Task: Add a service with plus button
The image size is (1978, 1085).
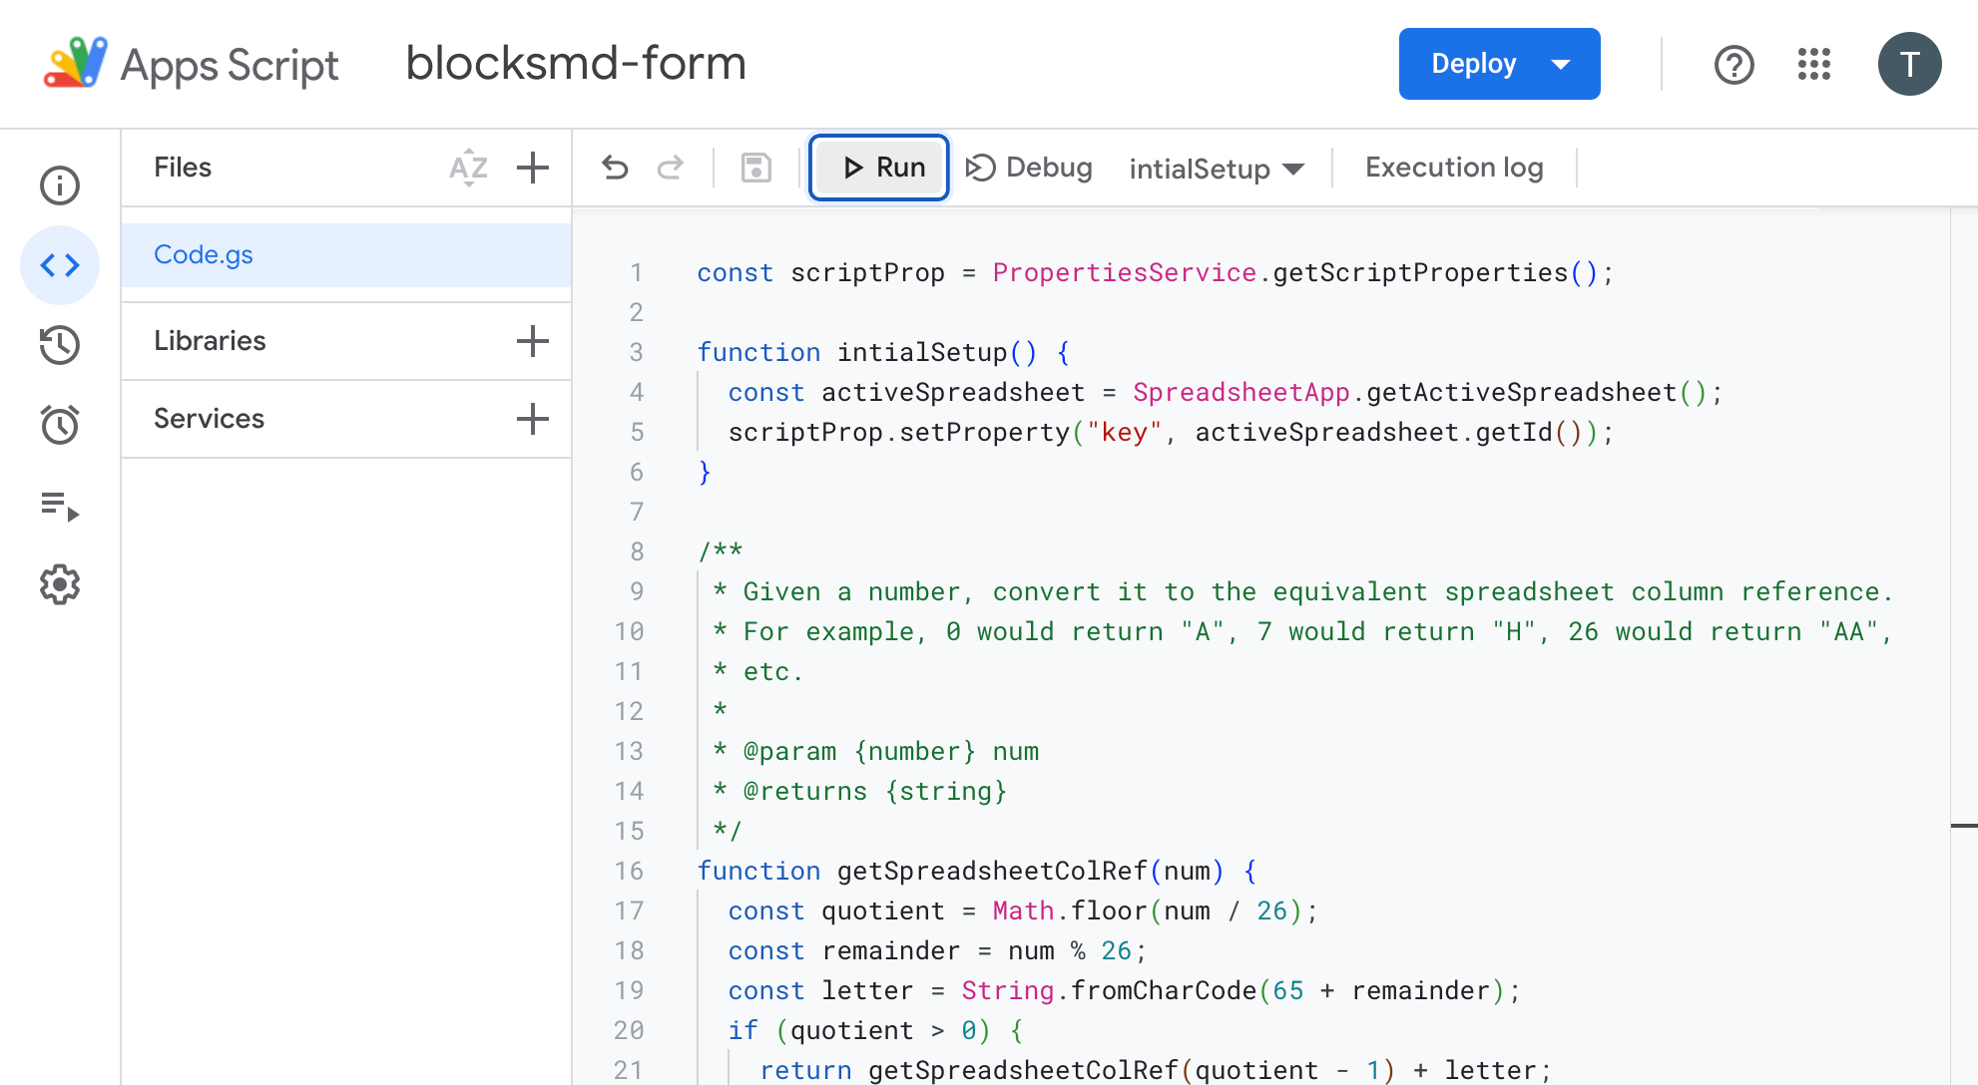Action: (x=533, y=419)
